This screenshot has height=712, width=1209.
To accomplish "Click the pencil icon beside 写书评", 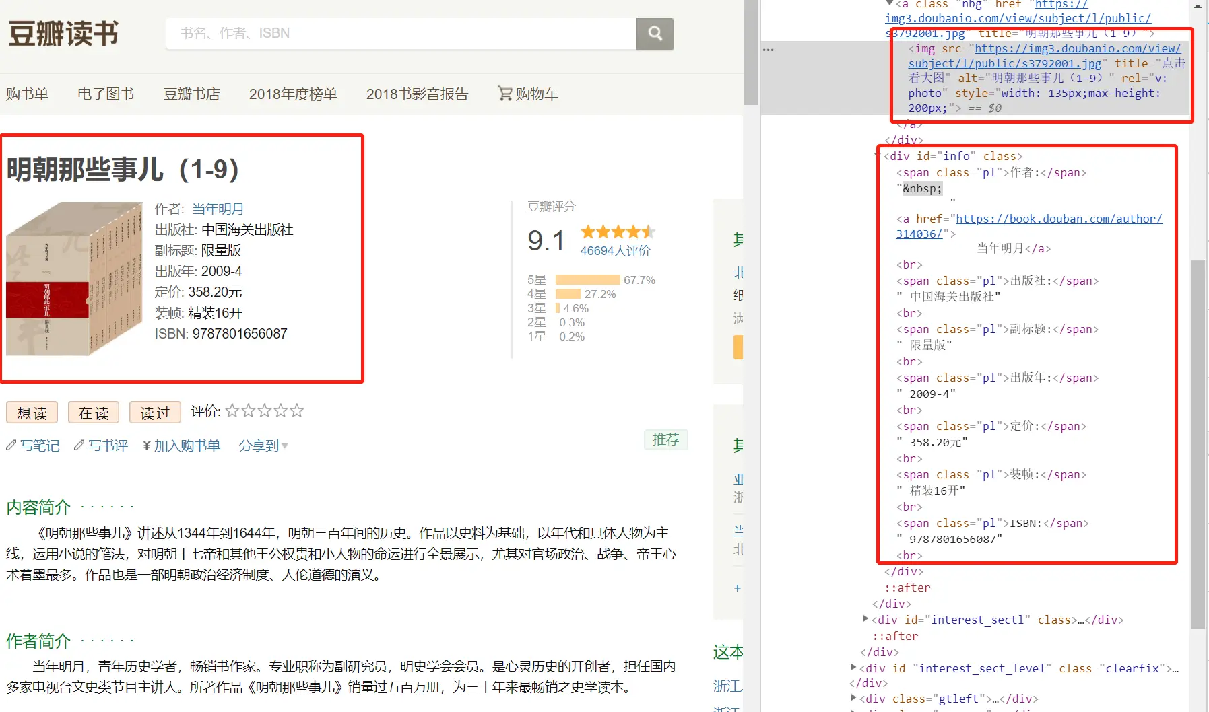I will click(x=79, y=445).
